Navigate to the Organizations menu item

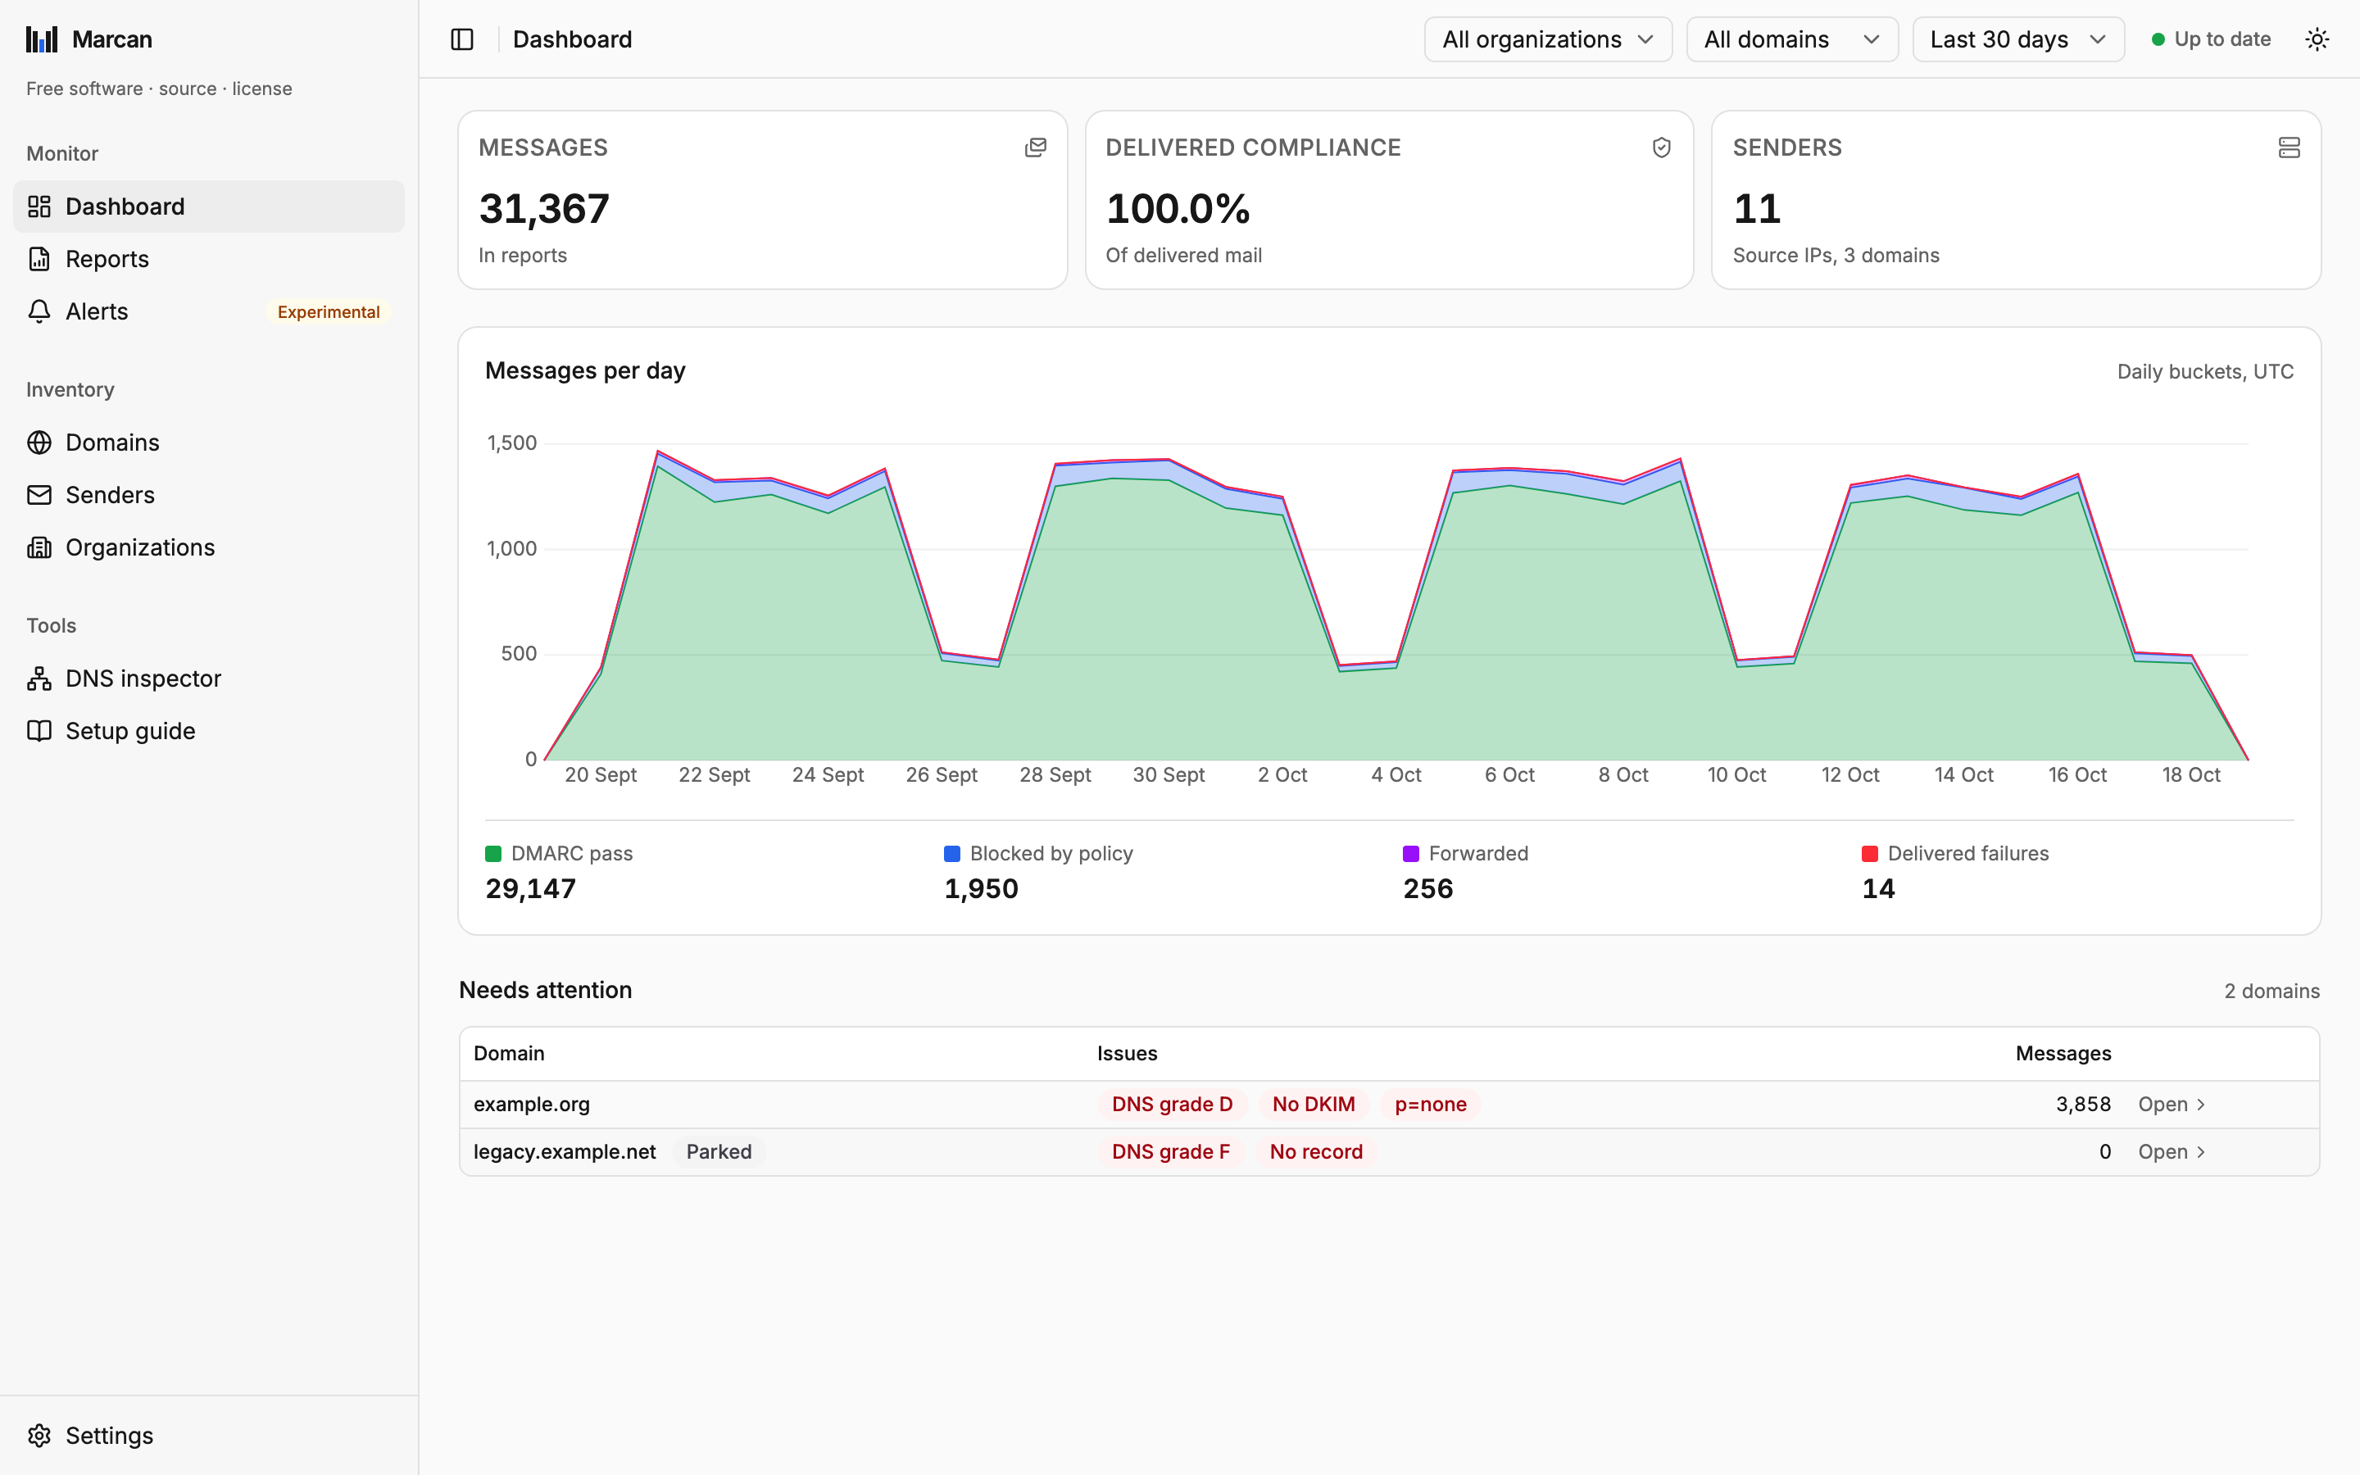tap(209, 547)
